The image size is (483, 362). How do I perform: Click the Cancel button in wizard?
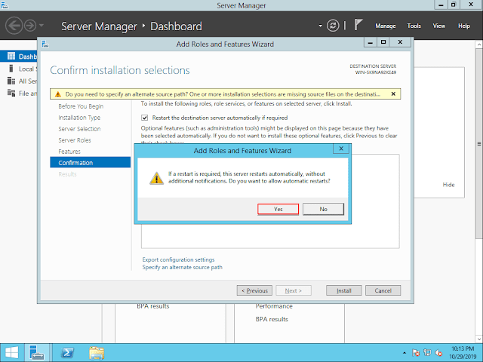[383, 290]
